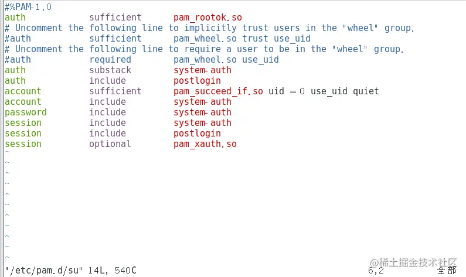The height and width of the screenshot is (277, 466).
Task: Click the word "trust" after pam_wheel.so
Action: pyautogui.click(x=255, y=39)
